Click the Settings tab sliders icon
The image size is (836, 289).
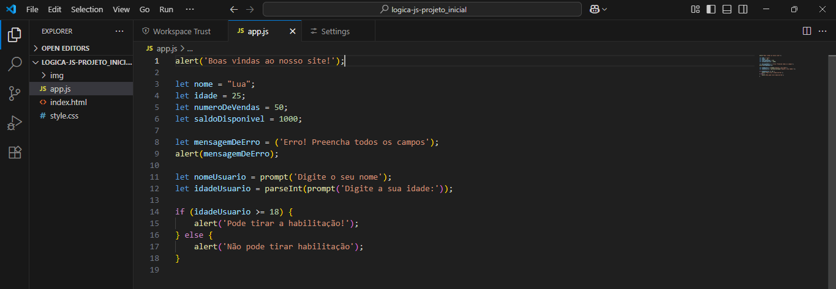coord(314,31)
